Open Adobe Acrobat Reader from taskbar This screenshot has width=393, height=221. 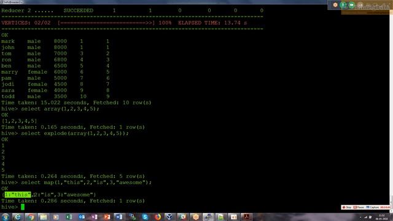(246, 217)
